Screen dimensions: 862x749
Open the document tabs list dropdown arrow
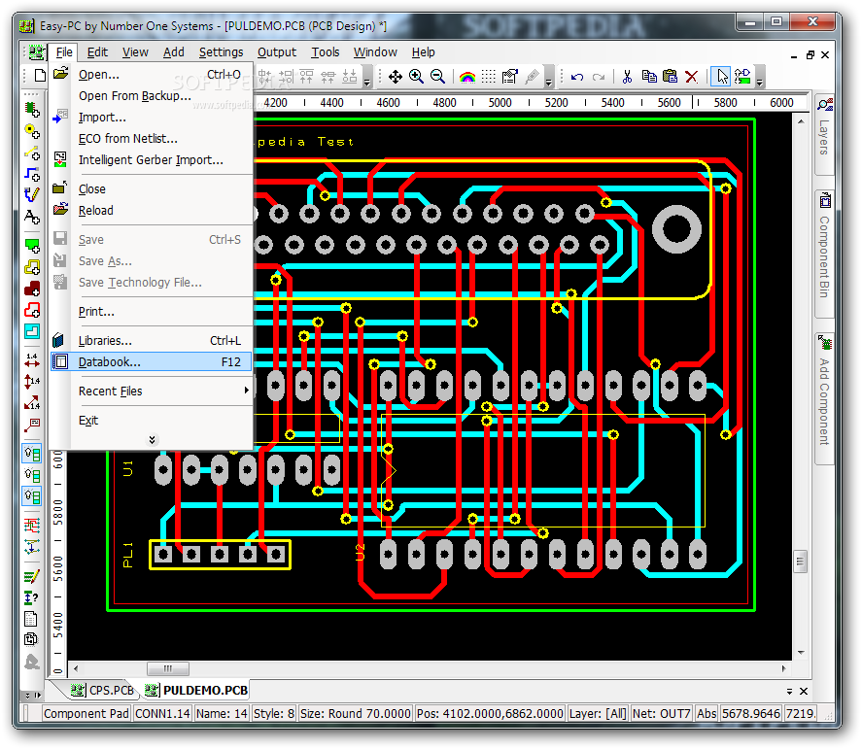[x=789, y=692]
